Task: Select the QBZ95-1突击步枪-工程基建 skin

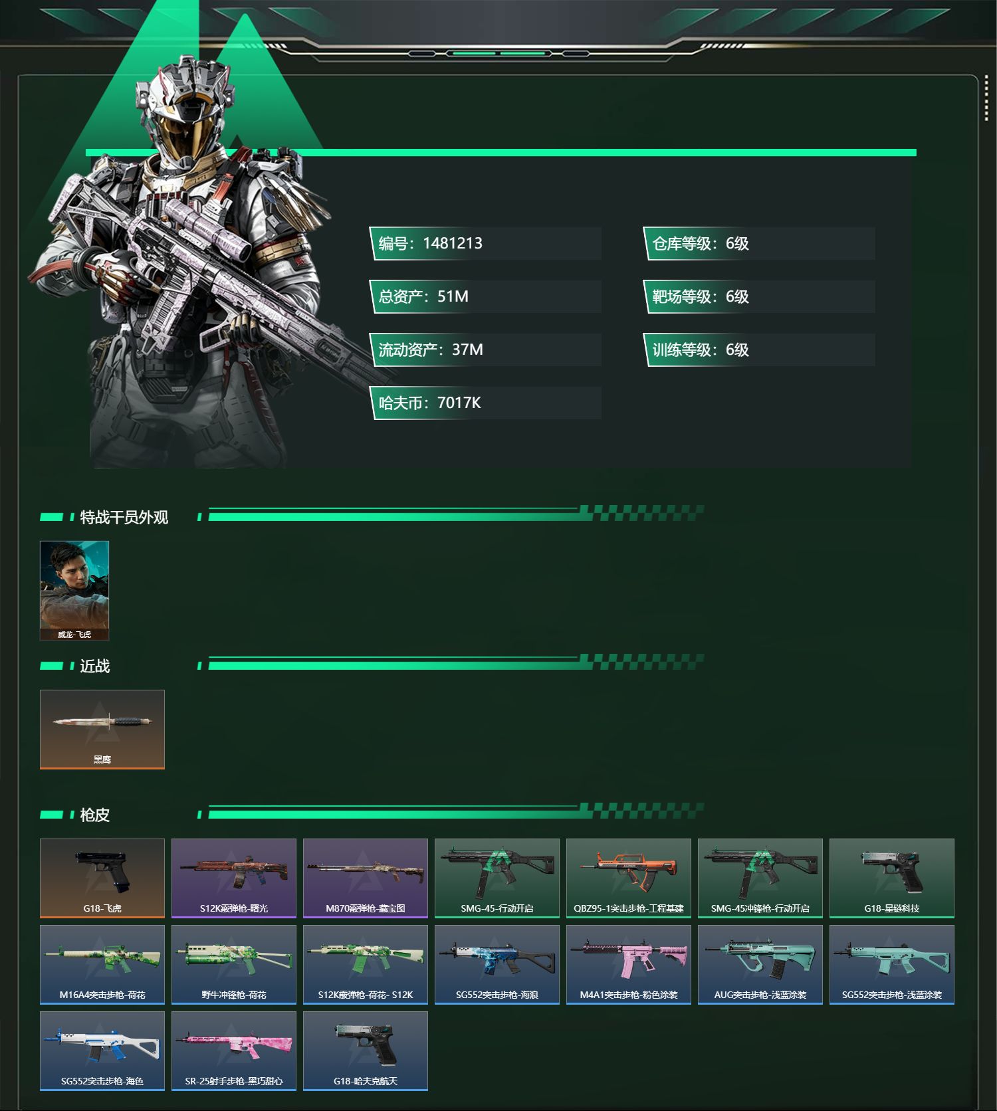Action: click(x=629, y=878)
